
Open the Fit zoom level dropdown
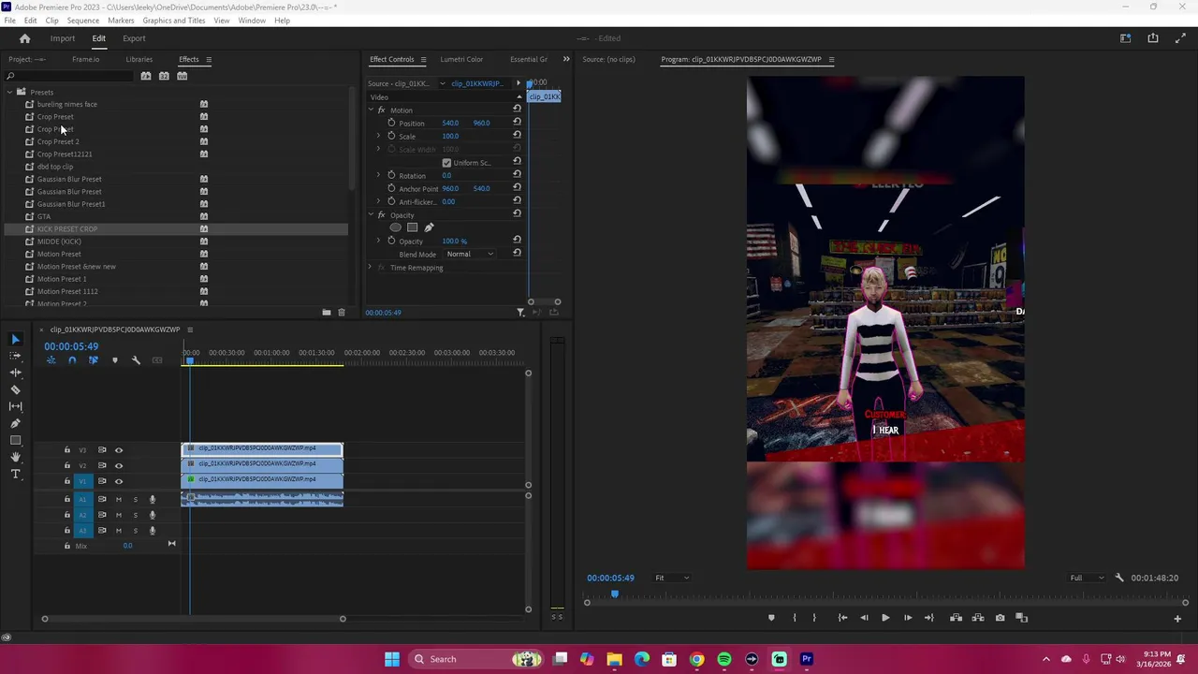[672, 578]
